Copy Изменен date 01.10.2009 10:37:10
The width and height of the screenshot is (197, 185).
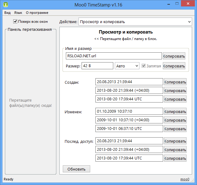[x=175, y=111]
